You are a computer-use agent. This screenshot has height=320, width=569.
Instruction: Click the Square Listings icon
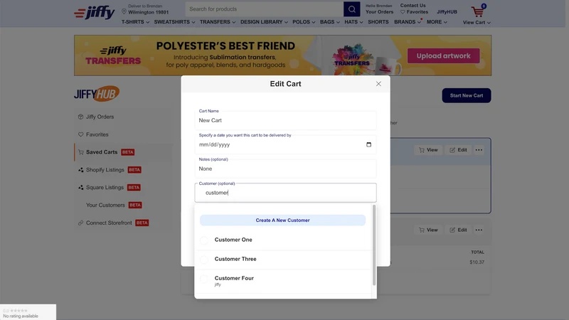pyautogui.click(x=80, y=187)
